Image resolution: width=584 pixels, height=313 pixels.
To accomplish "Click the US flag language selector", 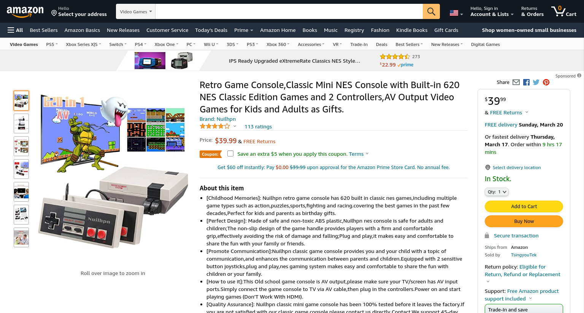I will coord(456,13).
